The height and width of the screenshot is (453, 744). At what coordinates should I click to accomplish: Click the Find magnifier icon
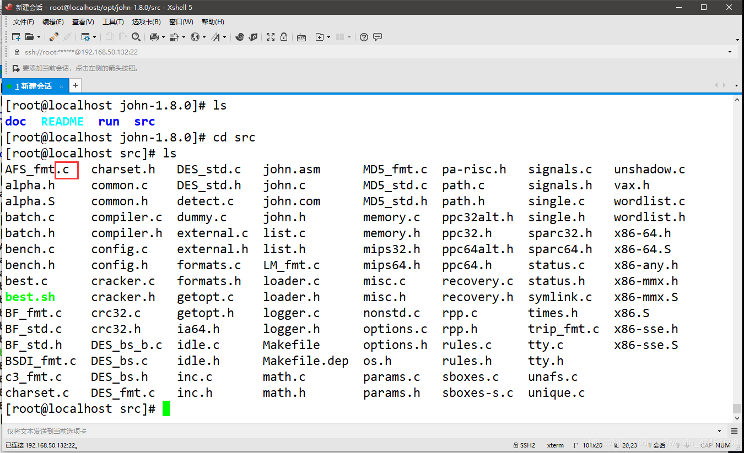pos(137,37)
